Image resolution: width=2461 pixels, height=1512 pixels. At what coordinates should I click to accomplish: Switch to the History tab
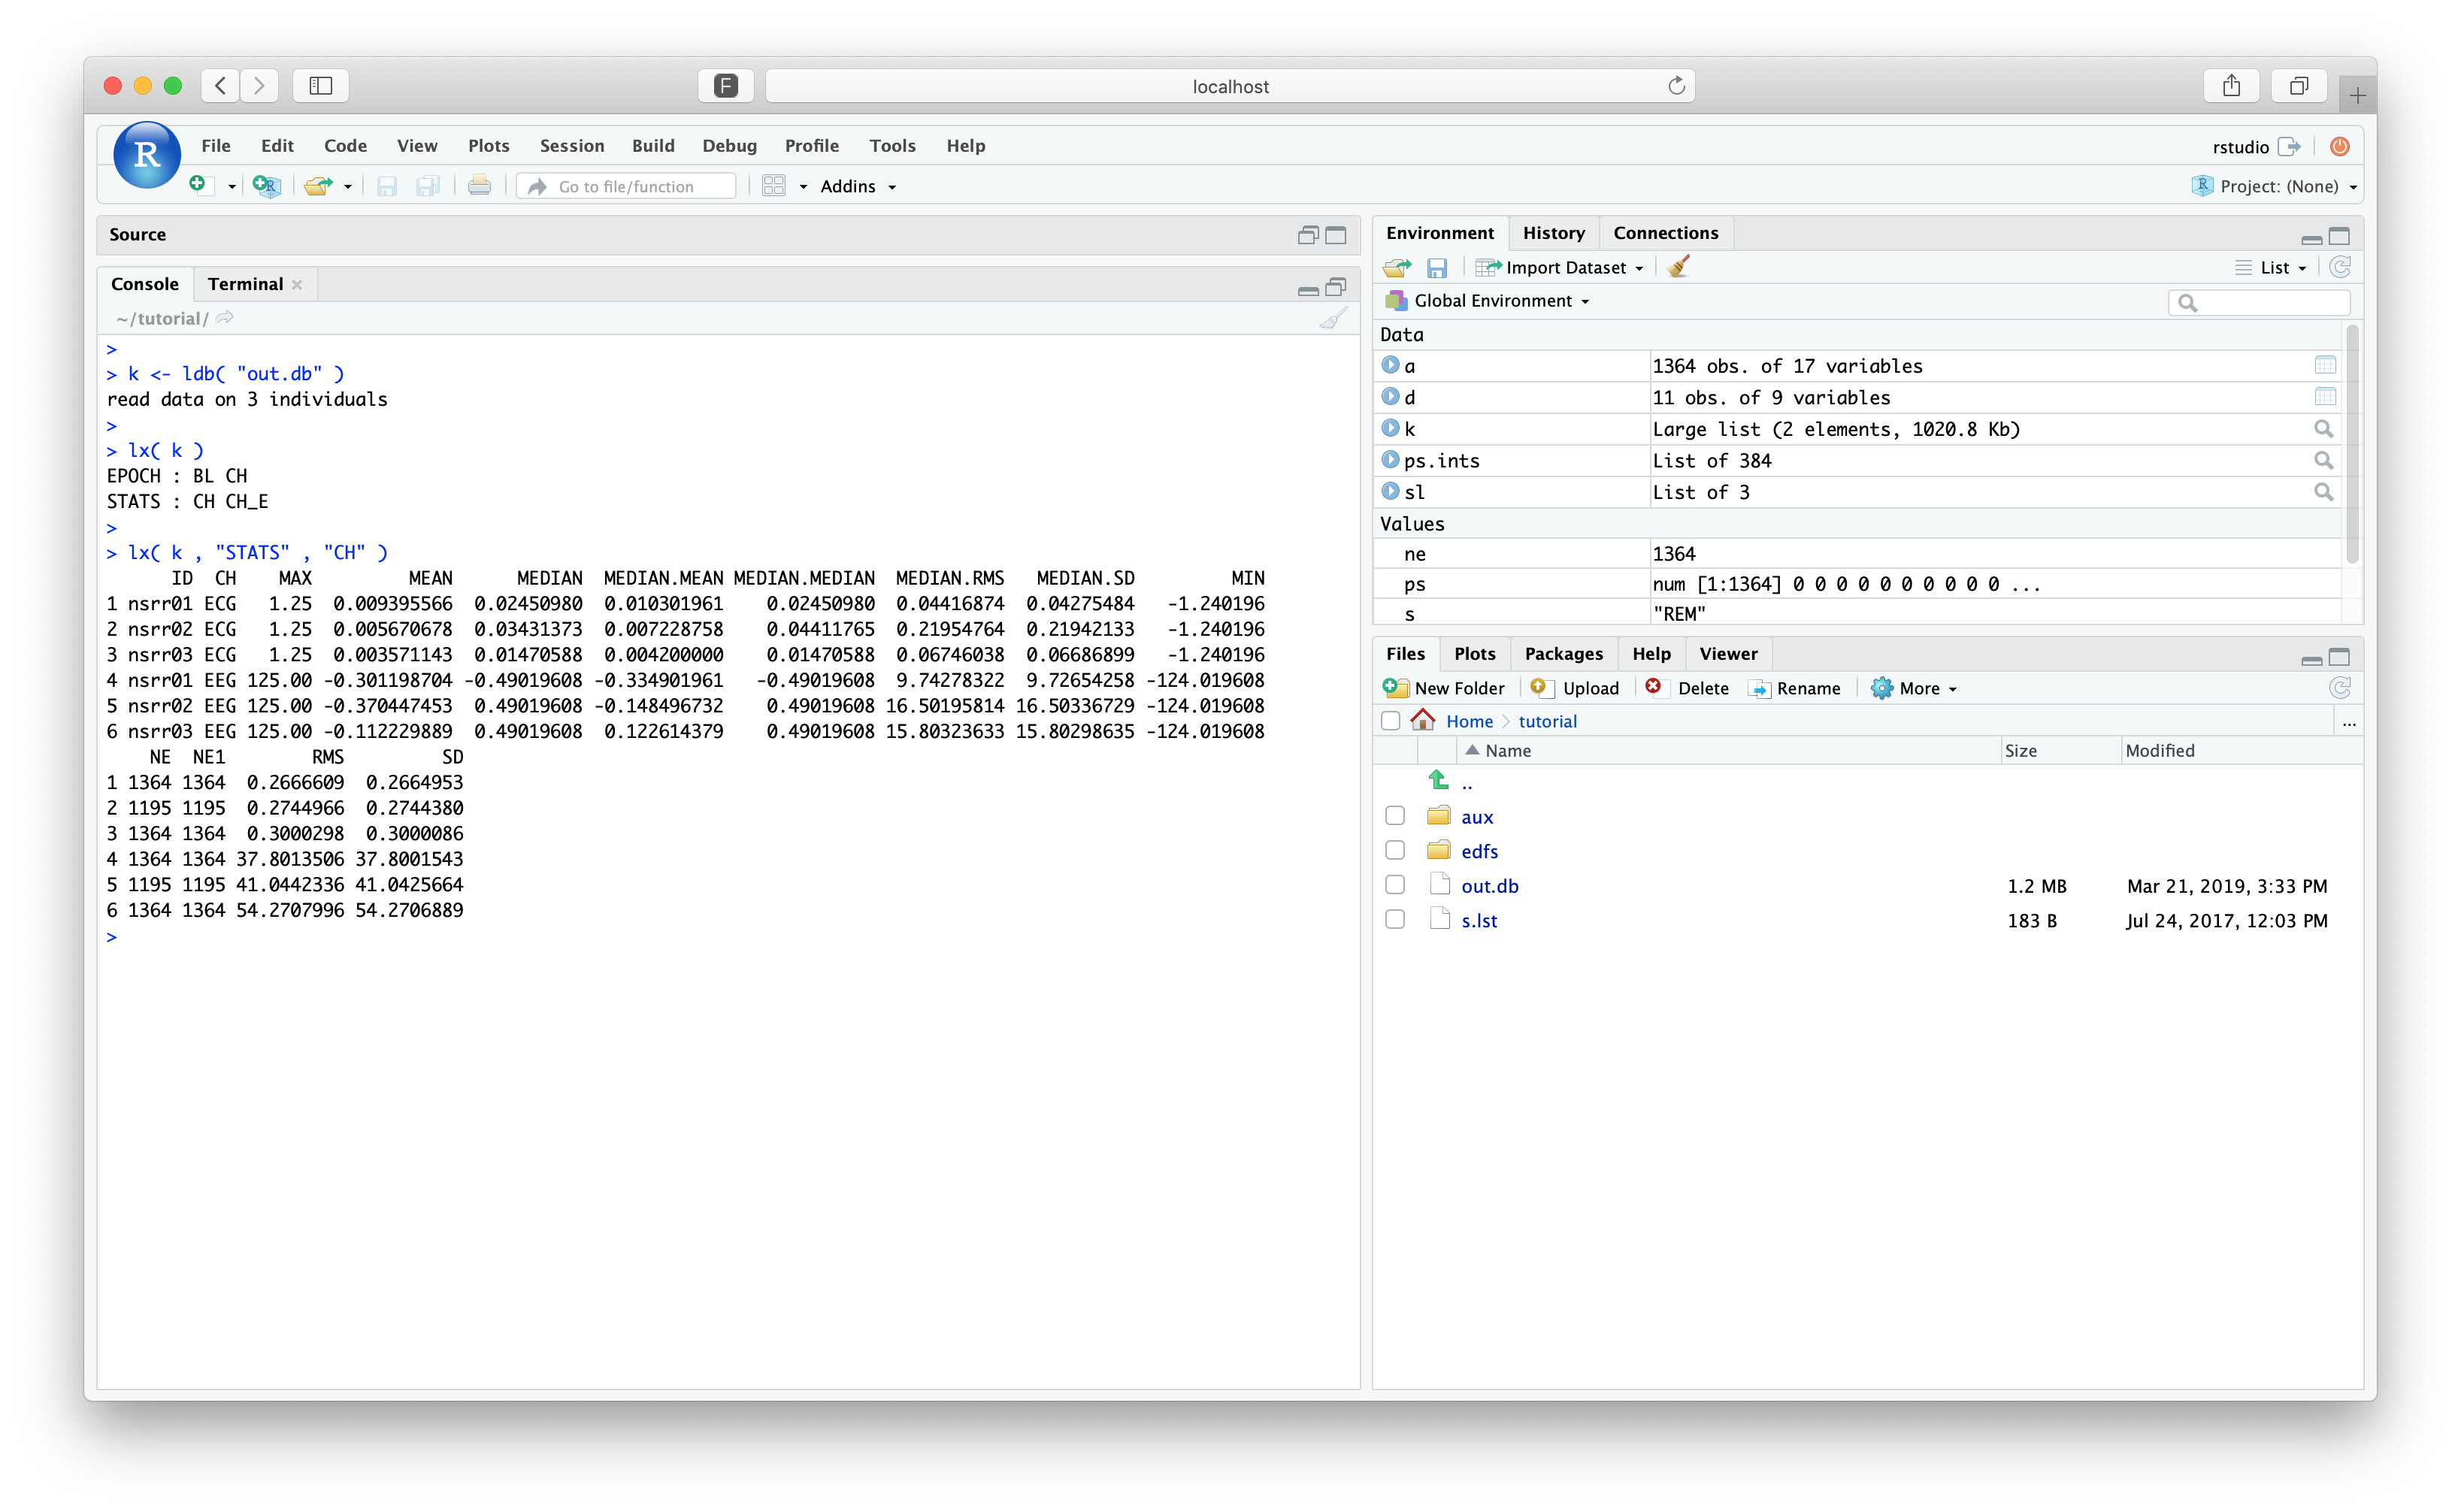1553,233
